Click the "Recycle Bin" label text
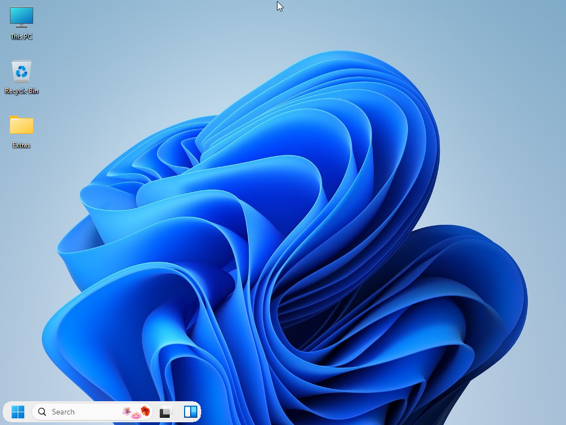This screenshot has width=566, height=425. click(x=22, y=91)
